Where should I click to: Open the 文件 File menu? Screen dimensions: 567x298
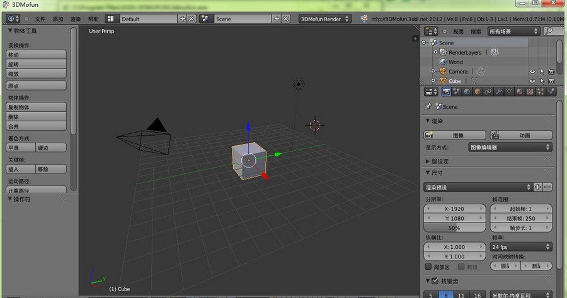pos(40,19)
